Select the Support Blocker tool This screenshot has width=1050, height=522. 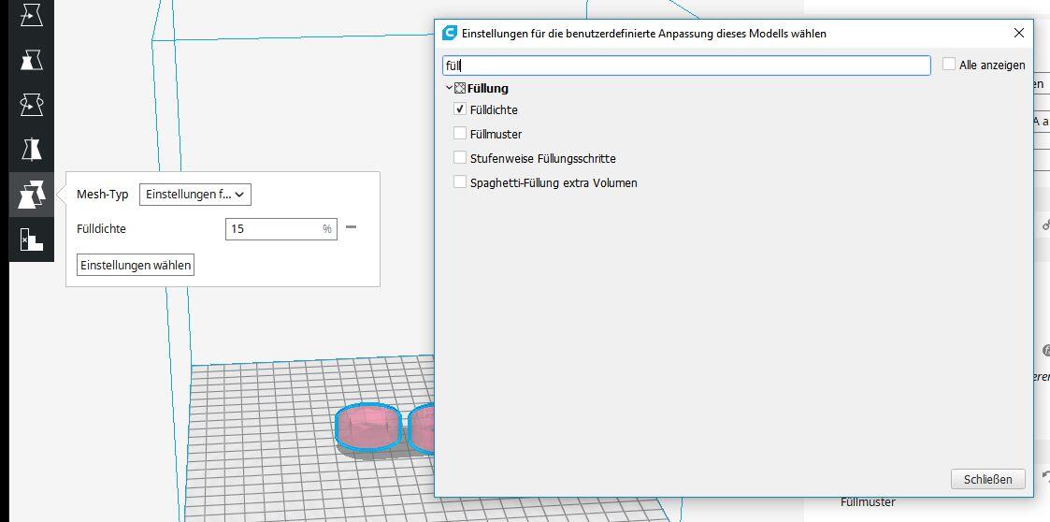point(32,239)
